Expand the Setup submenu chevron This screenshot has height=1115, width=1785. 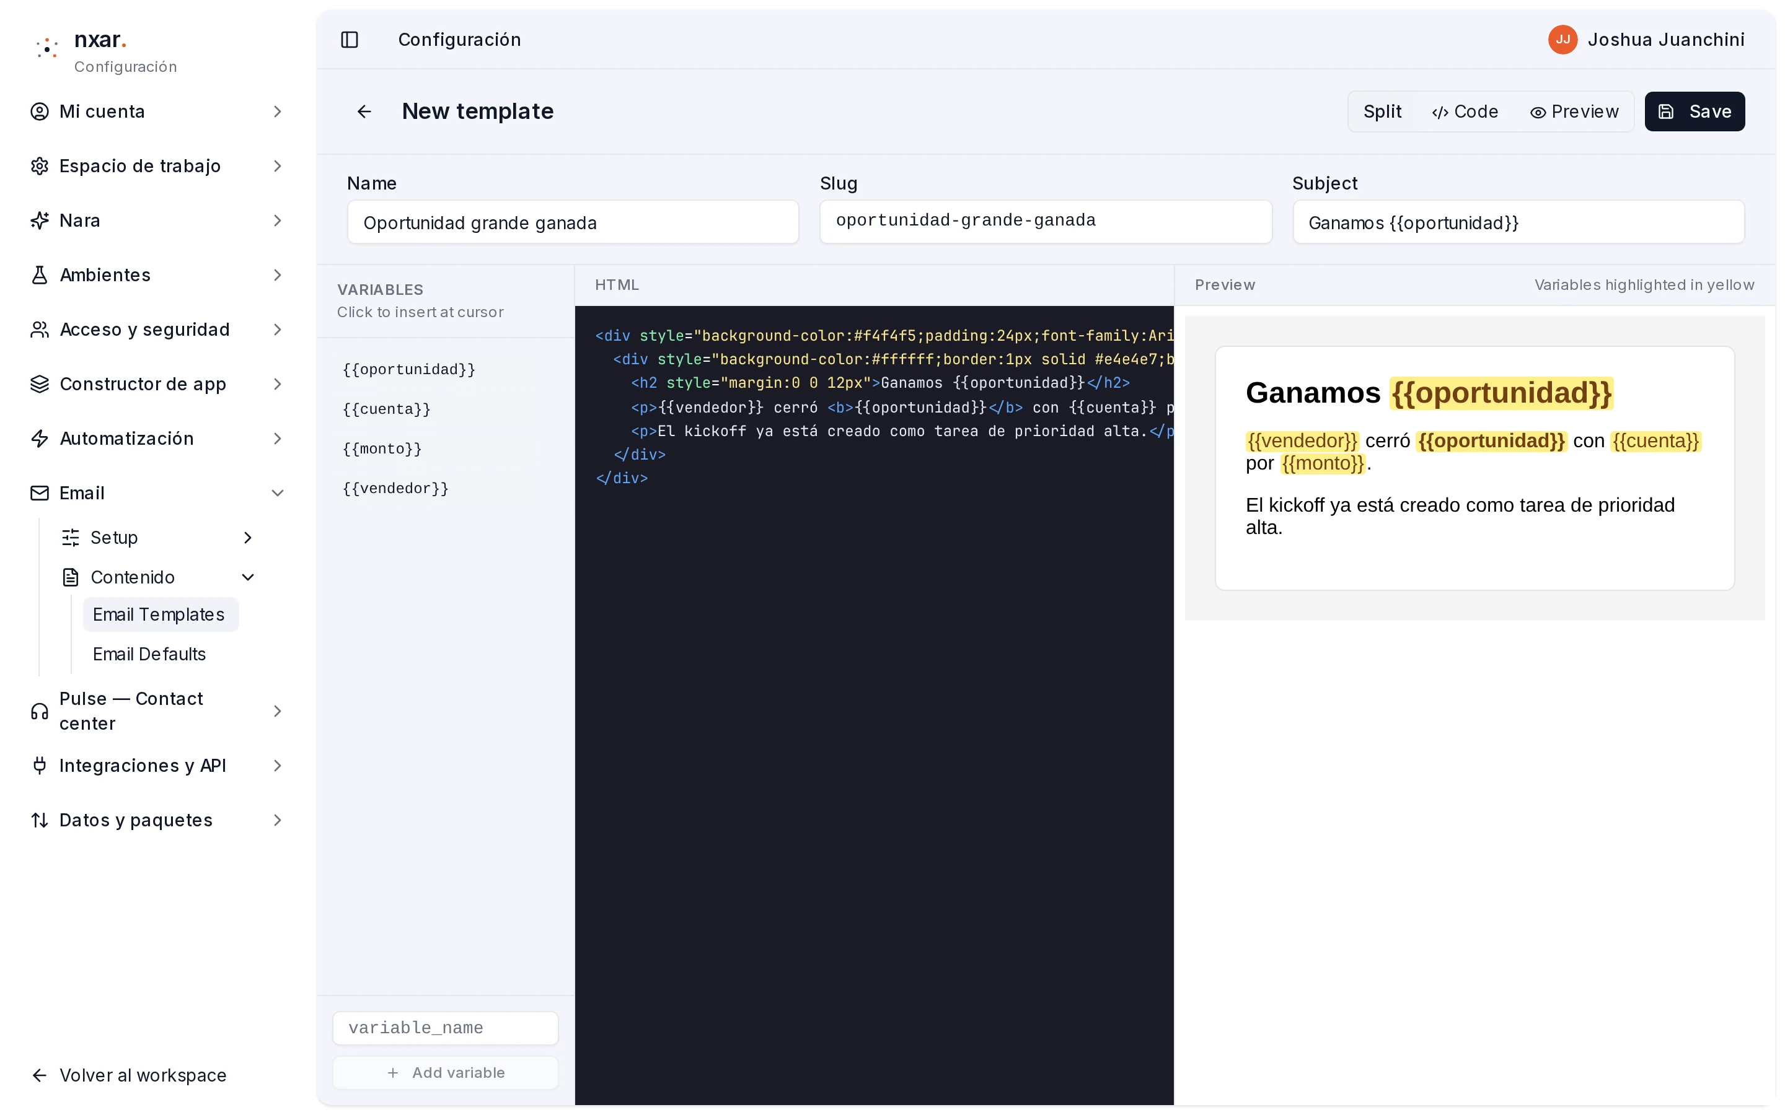pyautogui.click(x=248, y=538)
